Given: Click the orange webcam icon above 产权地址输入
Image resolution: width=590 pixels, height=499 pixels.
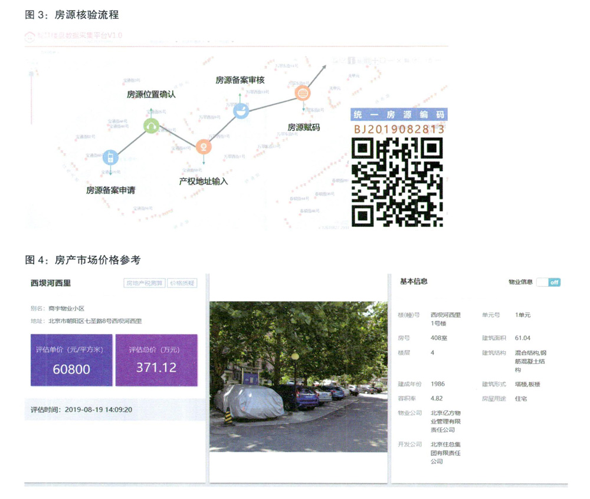Looking at the screenshot, I should click(204, 147).
